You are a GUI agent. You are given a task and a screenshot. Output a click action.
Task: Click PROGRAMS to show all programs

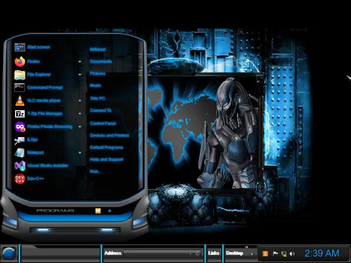pyautogui.click(x=55, y=211)
